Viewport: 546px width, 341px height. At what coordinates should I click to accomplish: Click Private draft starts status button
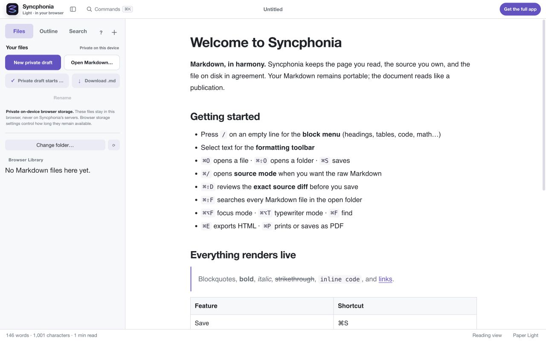coord(37,81)
